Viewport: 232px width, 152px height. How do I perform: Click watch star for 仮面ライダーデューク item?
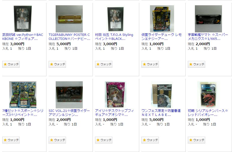pyautogui.click(x=150, y=64)
